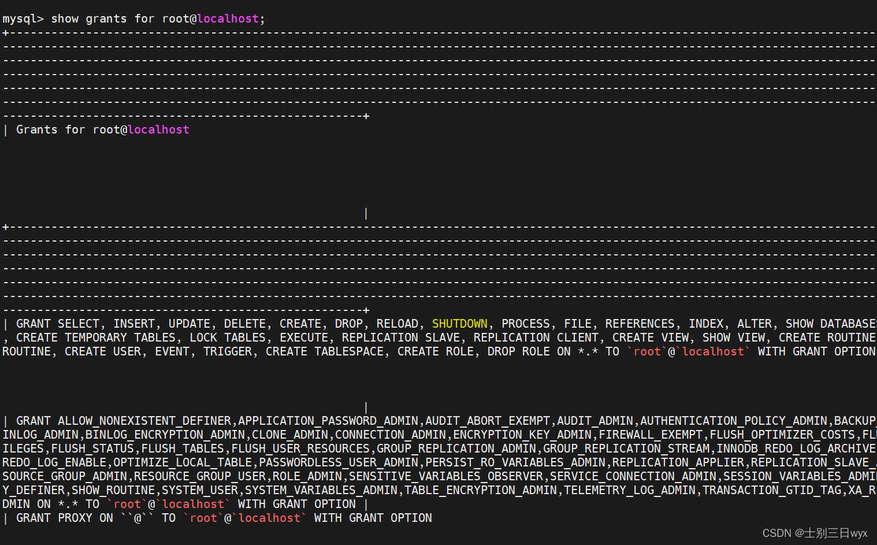This screenshot has height=545, width=877.
Task: Click the 'mysql>' prompt
Action: [x=23, y=19]
